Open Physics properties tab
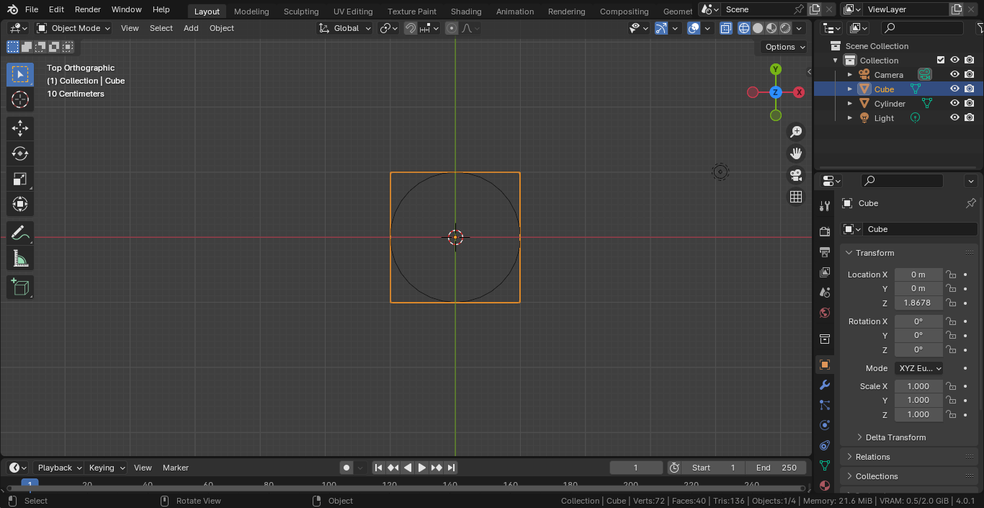This screenshot has height=508, width=984. [x=825, y=425]
